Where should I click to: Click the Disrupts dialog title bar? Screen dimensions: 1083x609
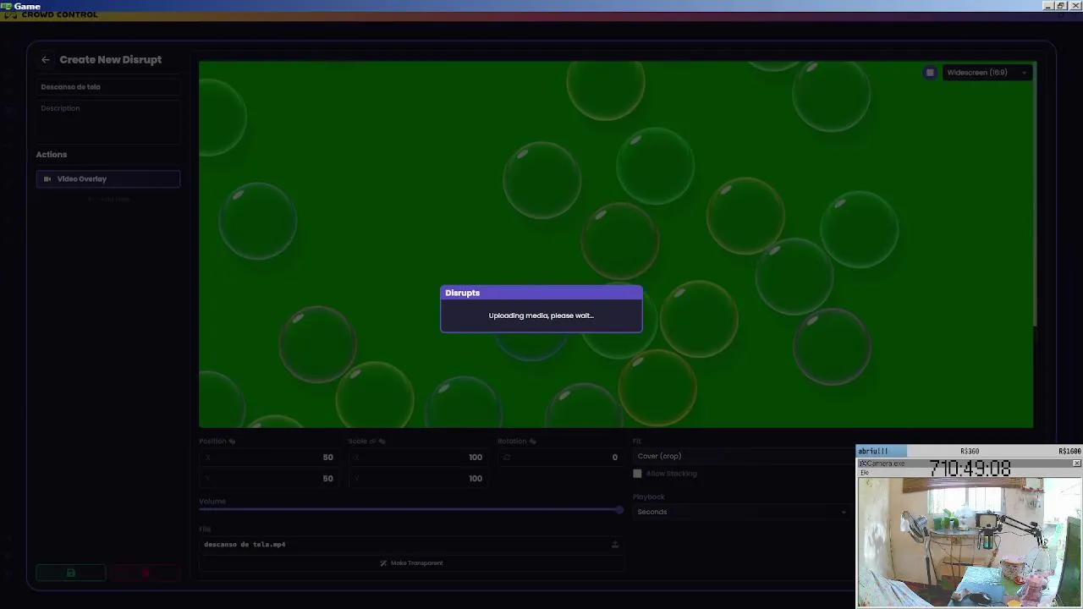541,293
